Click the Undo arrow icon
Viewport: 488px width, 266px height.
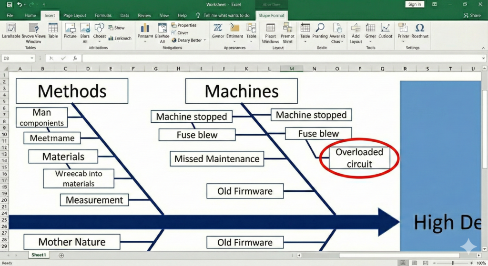click(20, 4)
